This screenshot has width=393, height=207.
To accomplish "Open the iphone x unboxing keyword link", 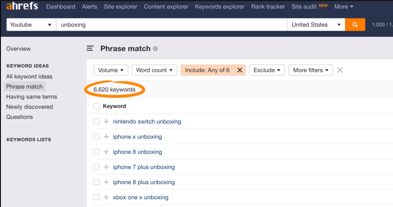I will (137, 137).
